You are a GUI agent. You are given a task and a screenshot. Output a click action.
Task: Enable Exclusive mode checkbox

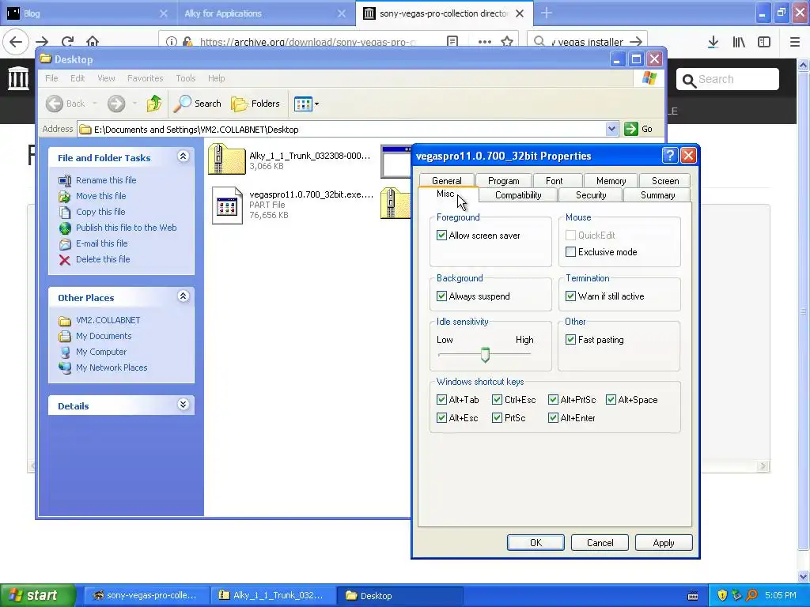pyautogui.click(x=571, y=252)
